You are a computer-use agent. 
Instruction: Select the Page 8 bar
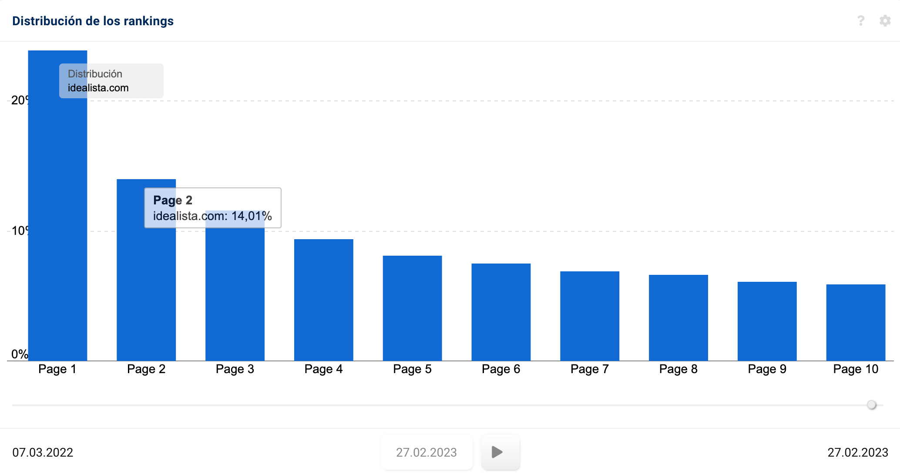click(678, 317)
